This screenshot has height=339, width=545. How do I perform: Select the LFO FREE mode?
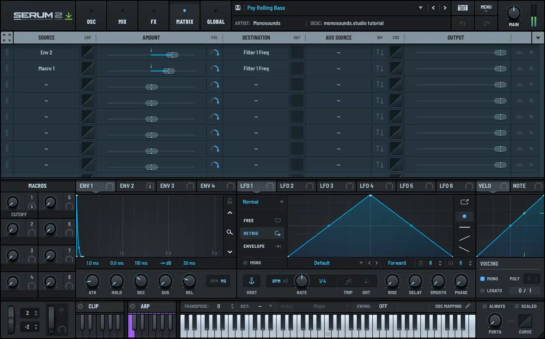[262, 220]
